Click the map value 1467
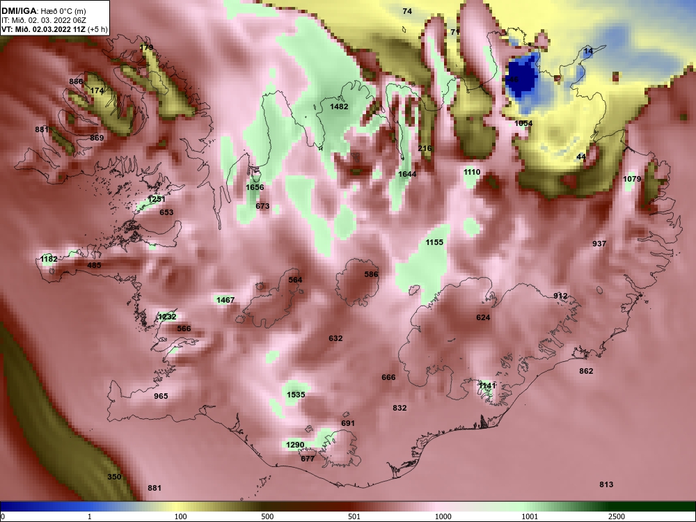The width and height of the screenshot is (696, 522). coord(226,300)
